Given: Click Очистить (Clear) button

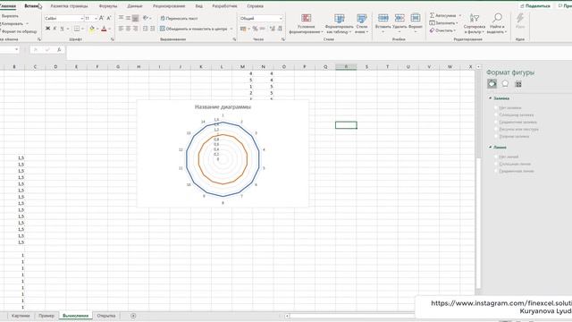Looking at the screenshot, I should click(443, 30).
